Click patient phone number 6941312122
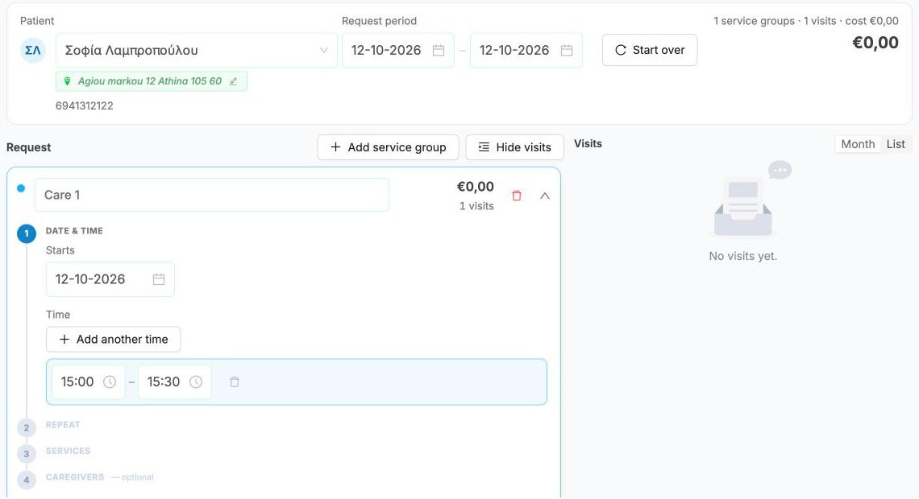Viewport: 919px width, 499px height. coord(85,106)
